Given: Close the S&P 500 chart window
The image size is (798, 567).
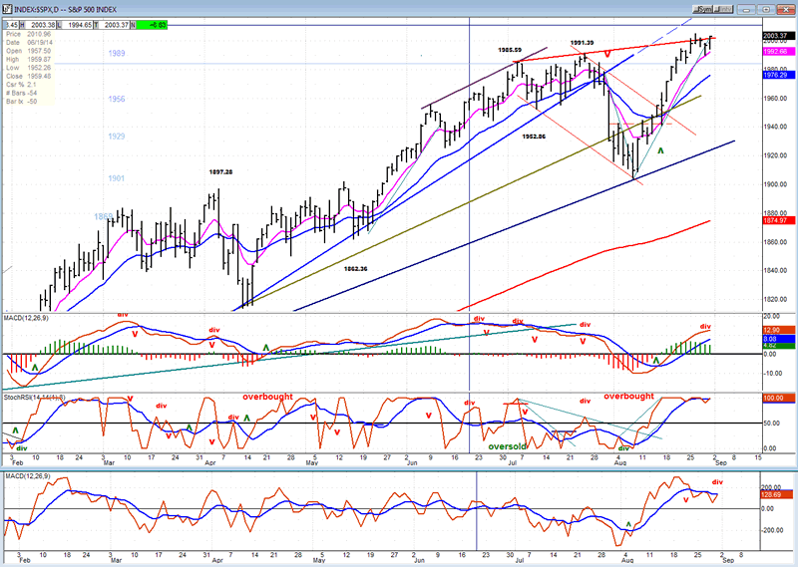Looking at the screenshot, I should (x=786, y=7).
